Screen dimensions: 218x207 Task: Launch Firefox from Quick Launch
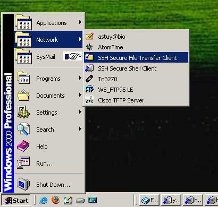[x=56, y=200]
